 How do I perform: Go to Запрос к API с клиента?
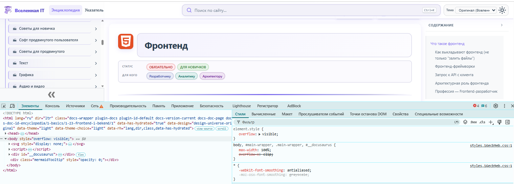454,75
